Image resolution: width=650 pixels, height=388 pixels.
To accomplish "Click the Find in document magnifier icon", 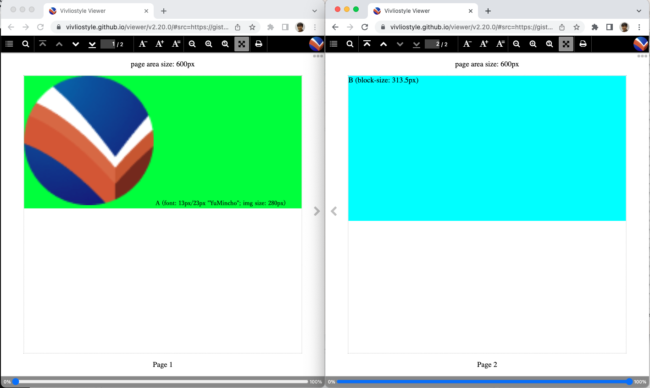I will pyautogui.click(x=26, y=44).
